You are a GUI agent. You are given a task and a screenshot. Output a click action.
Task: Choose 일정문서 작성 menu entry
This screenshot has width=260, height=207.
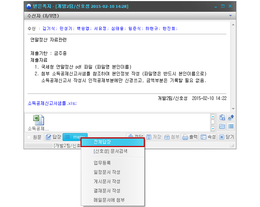pos(113,172)
